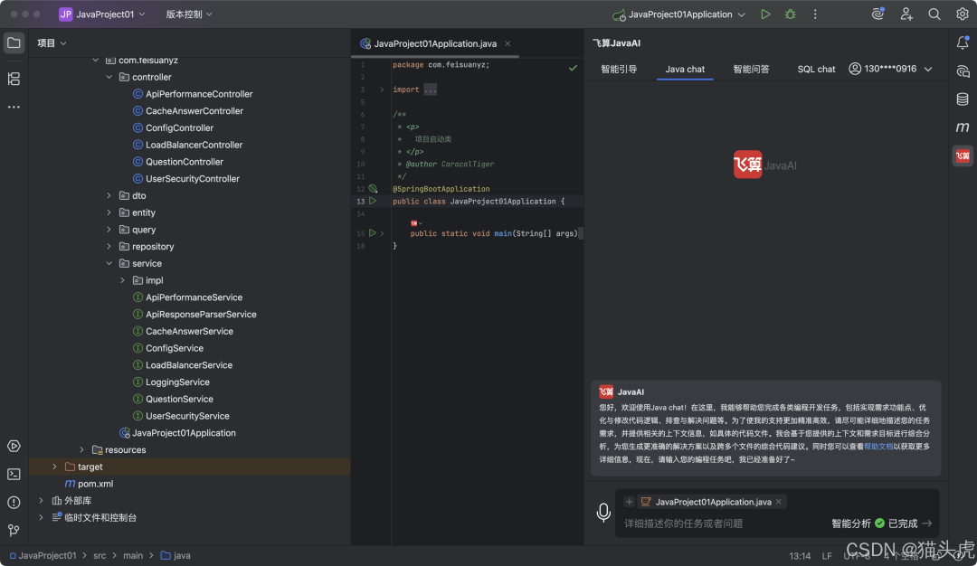Close the JavaProject01Application.java editor tab
977x566 pixels.
[x=507, y=43]
